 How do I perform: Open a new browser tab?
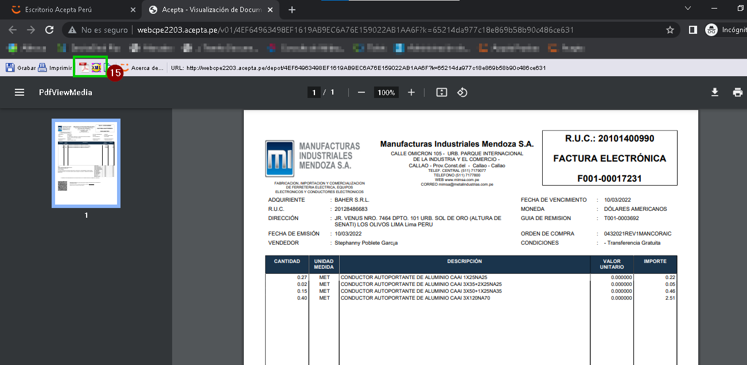tap(291, 10)
